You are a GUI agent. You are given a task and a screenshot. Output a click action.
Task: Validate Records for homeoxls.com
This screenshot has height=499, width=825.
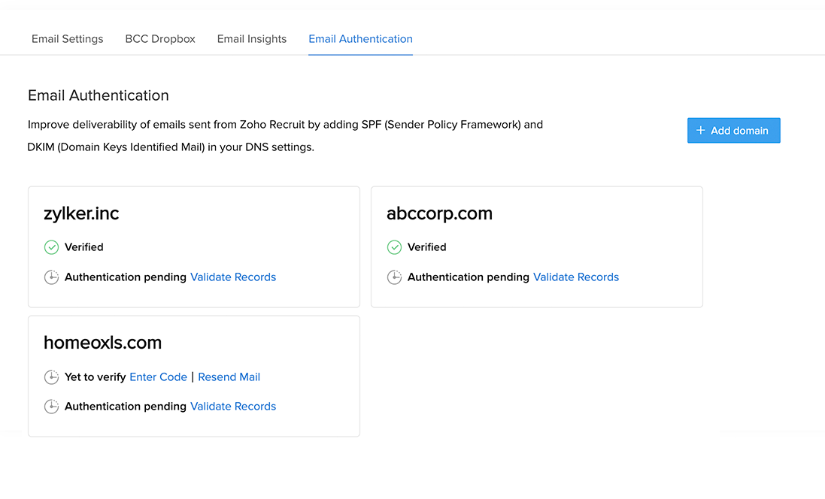click(233, 407)
